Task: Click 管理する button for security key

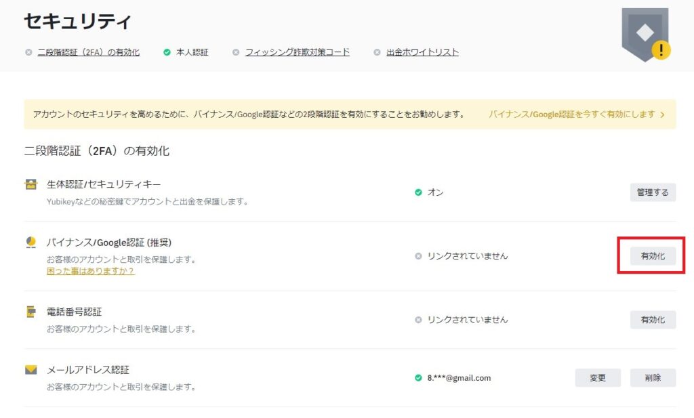Action: tap(653, 192)
